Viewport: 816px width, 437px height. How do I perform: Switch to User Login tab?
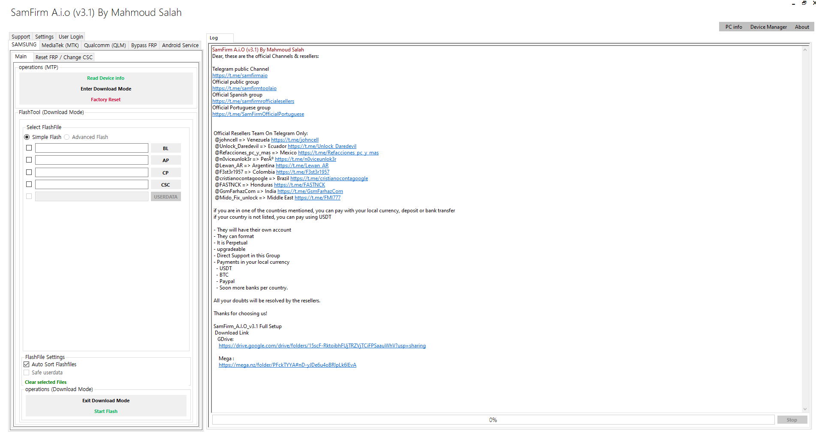[x=71, y=37]
